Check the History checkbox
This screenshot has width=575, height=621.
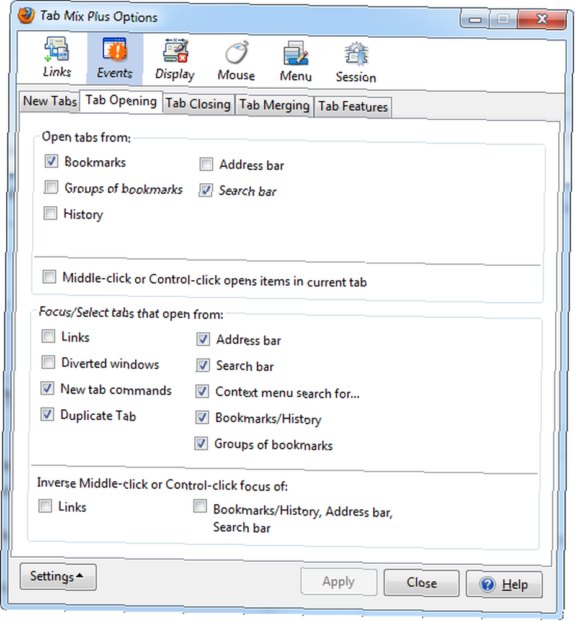pos(50,213)
